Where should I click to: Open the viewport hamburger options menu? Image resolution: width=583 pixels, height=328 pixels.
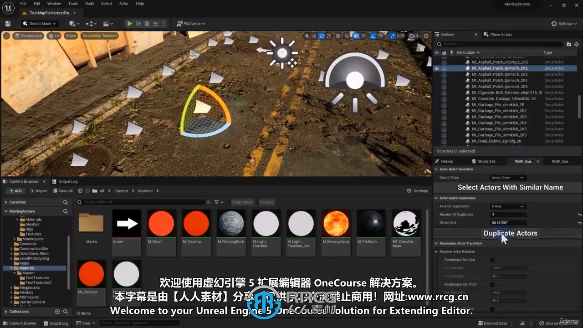(6, 36)
